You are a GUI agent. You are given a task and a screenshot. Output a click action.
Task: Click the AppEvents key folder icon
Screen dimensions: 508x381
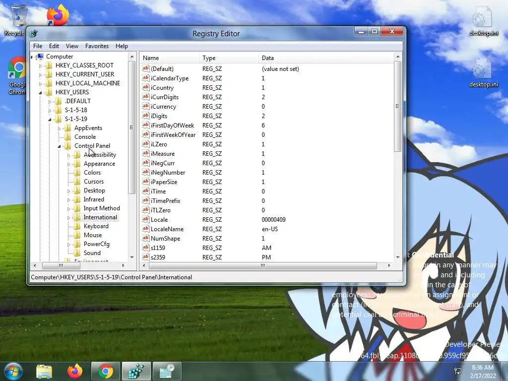tap(67, 128)
